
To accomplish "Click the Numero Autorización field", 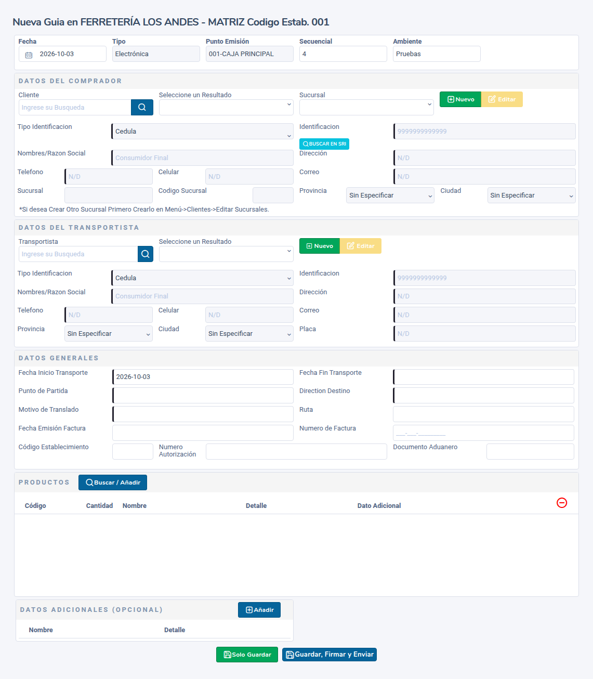I will pos(296,452).
